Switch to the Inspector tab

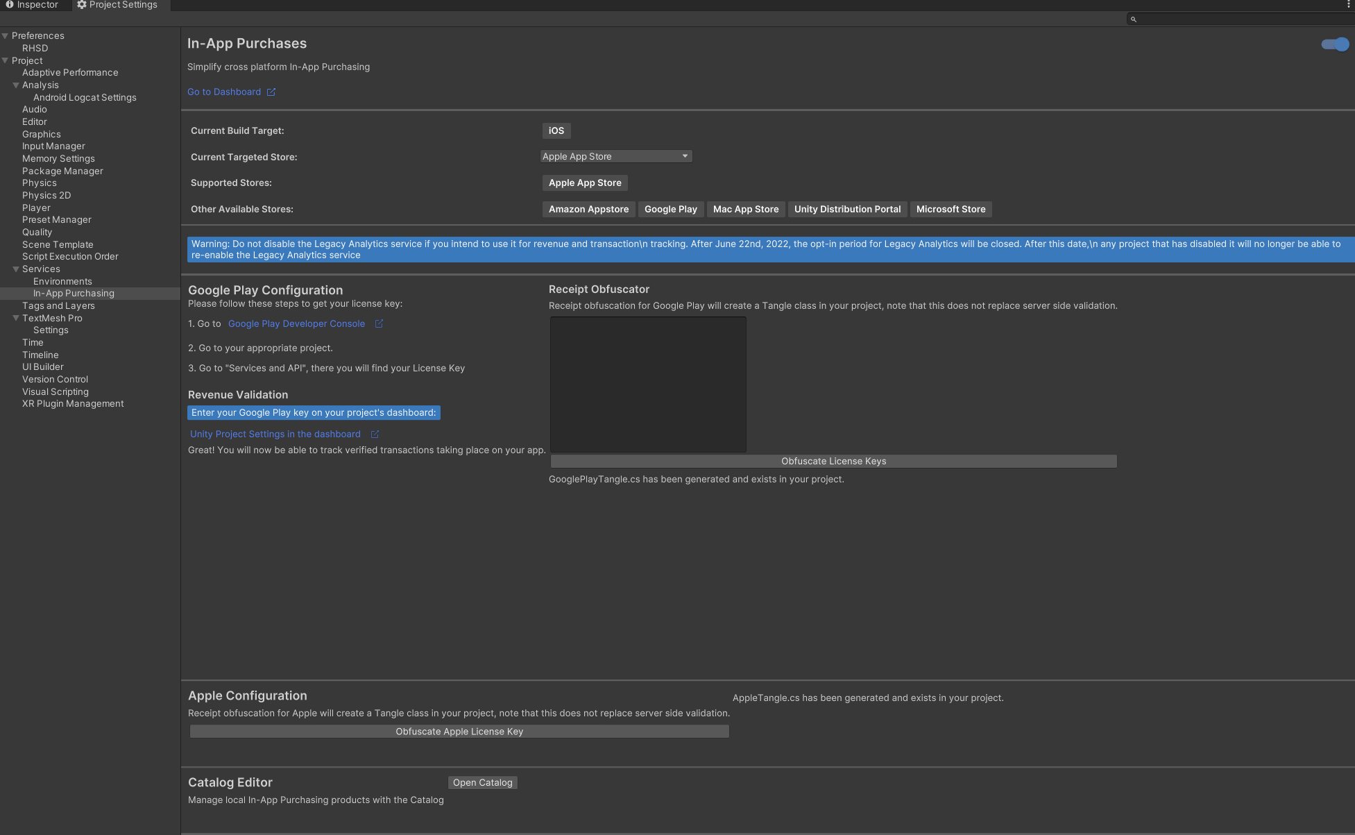pos(32,5)
